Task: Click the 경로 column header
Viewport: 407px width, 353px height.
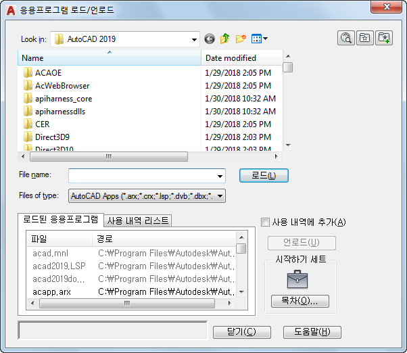Action: pyautogui.click(x=164, y=239)
